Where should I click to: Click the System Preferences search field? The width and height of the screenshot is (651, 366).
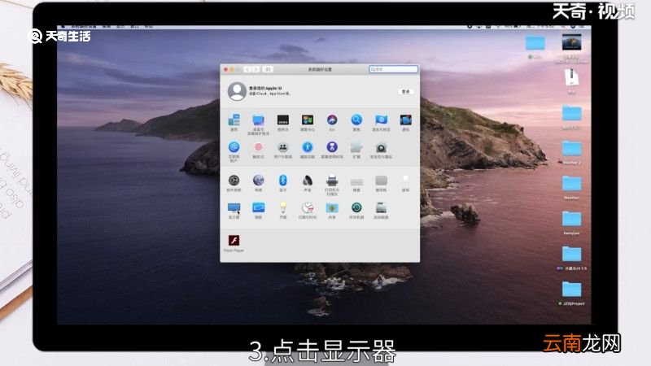[x=392, y=70]
